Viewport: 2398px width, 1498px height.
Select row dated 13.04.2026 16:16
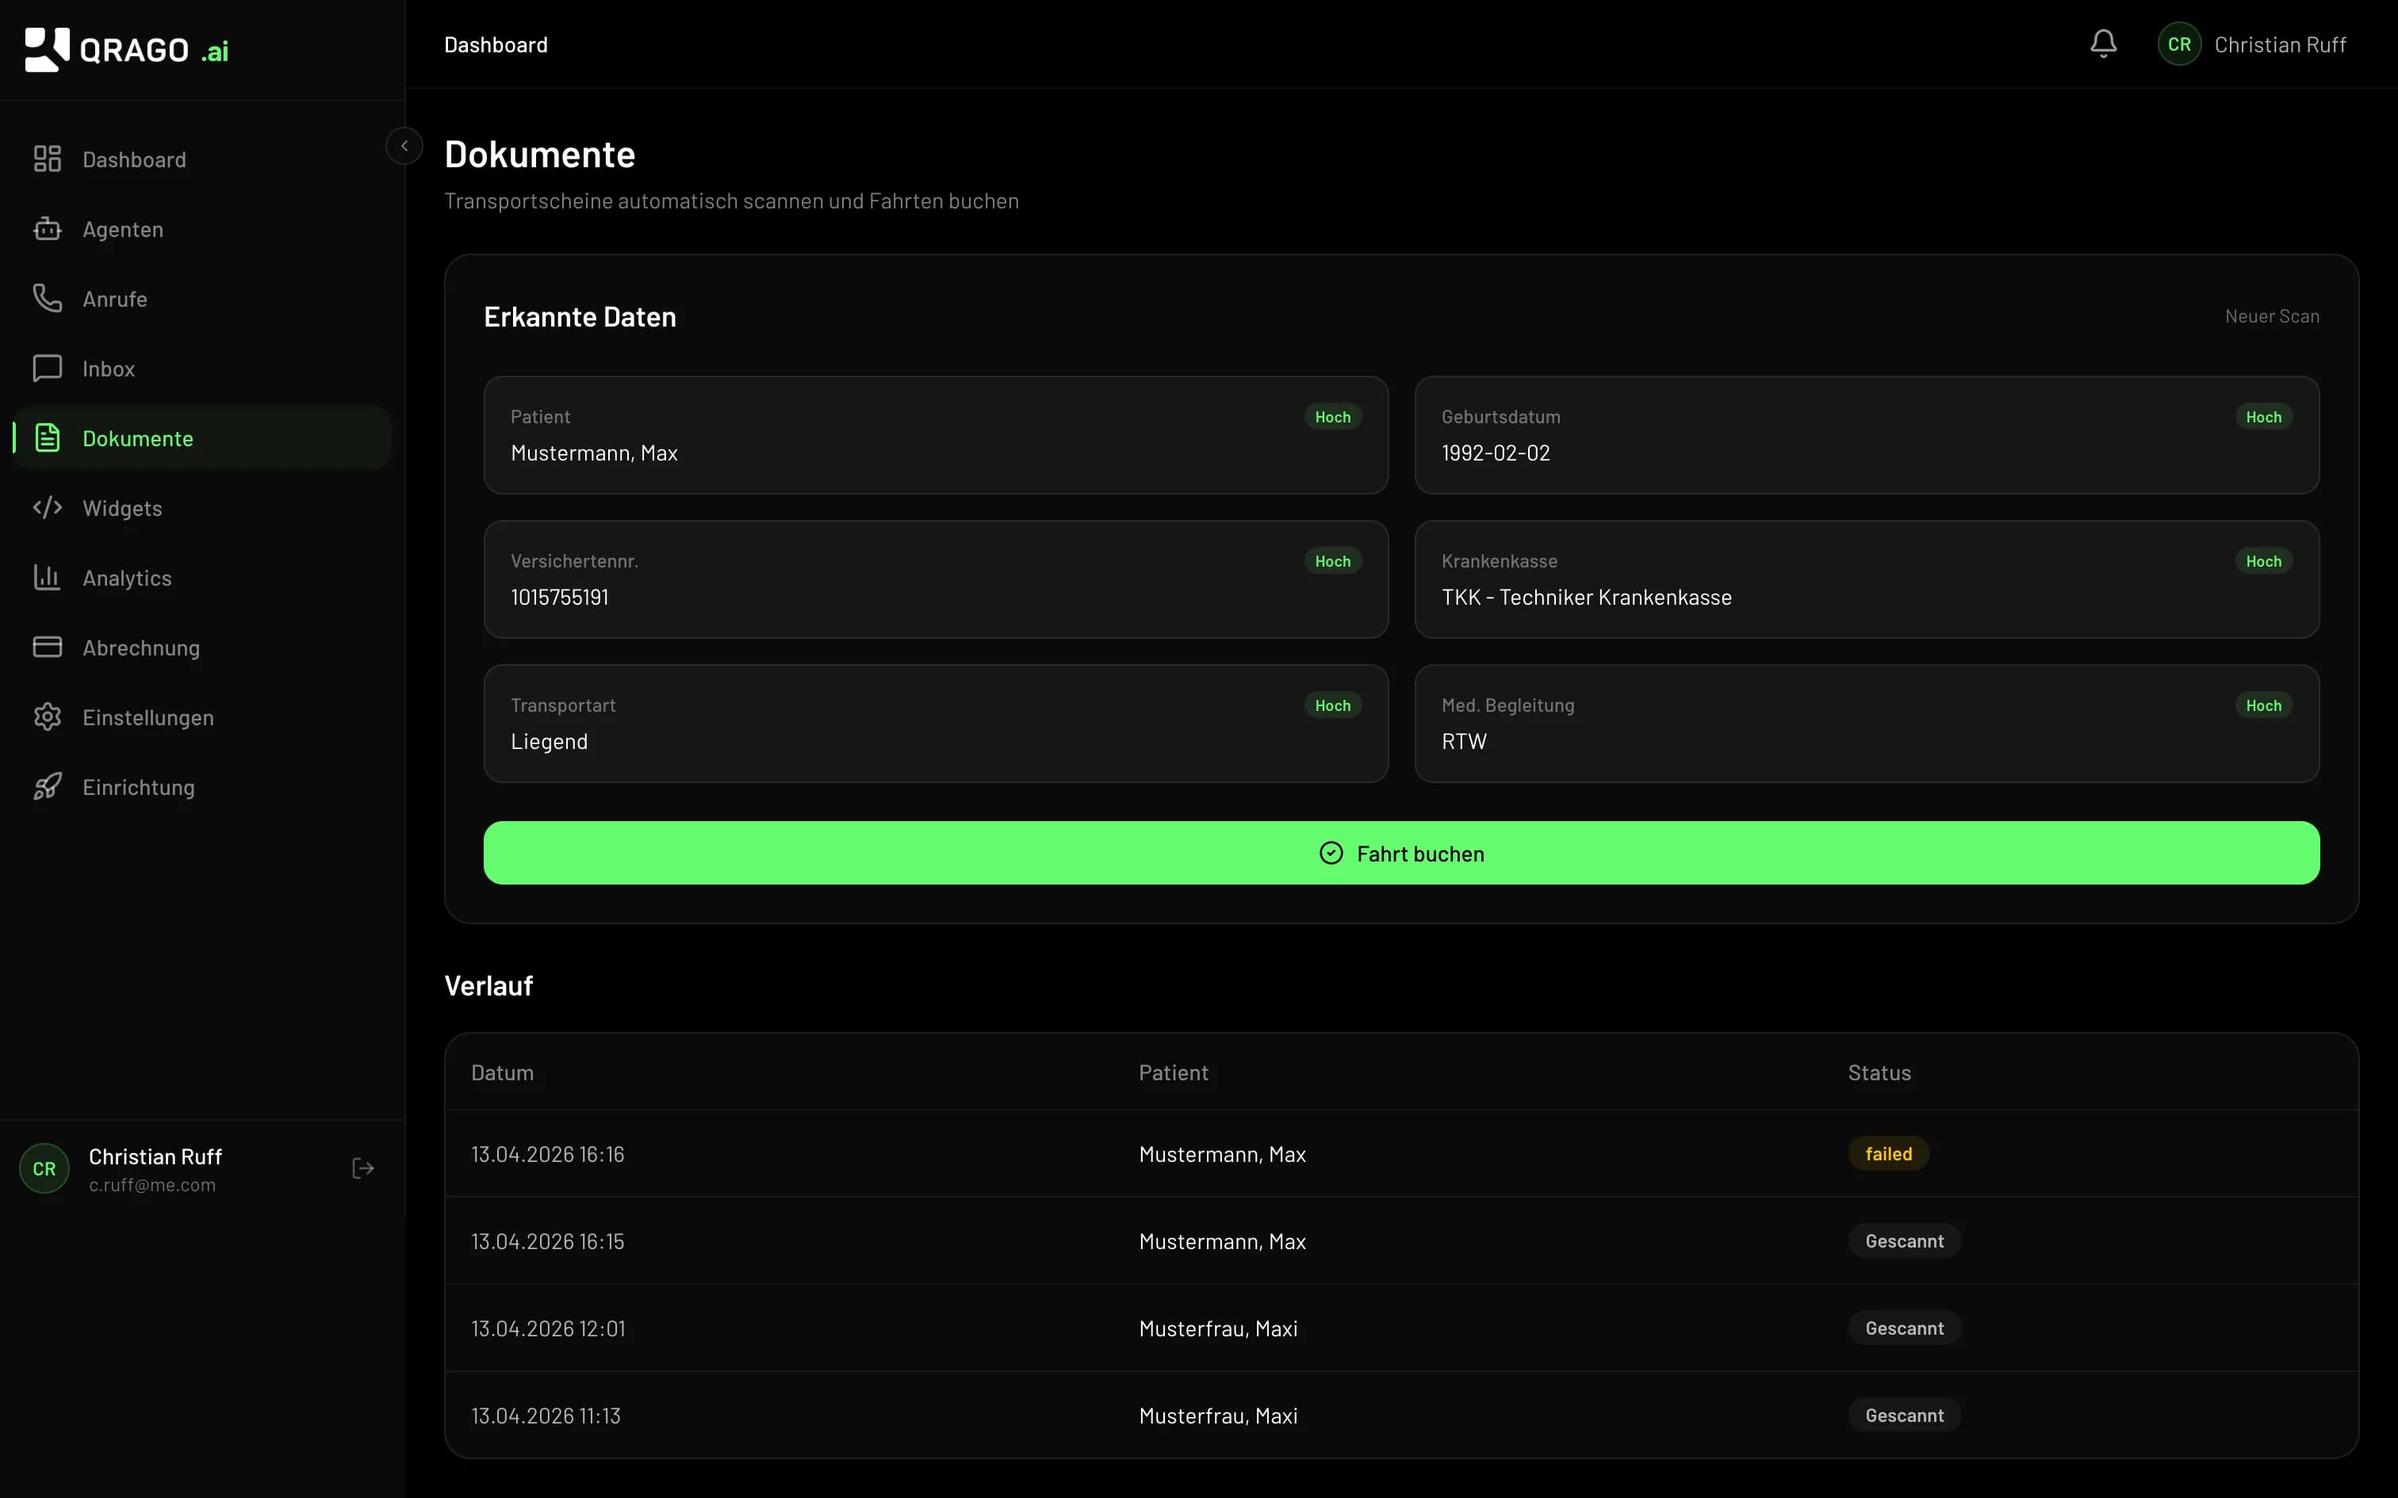tap(1401, 1153)
